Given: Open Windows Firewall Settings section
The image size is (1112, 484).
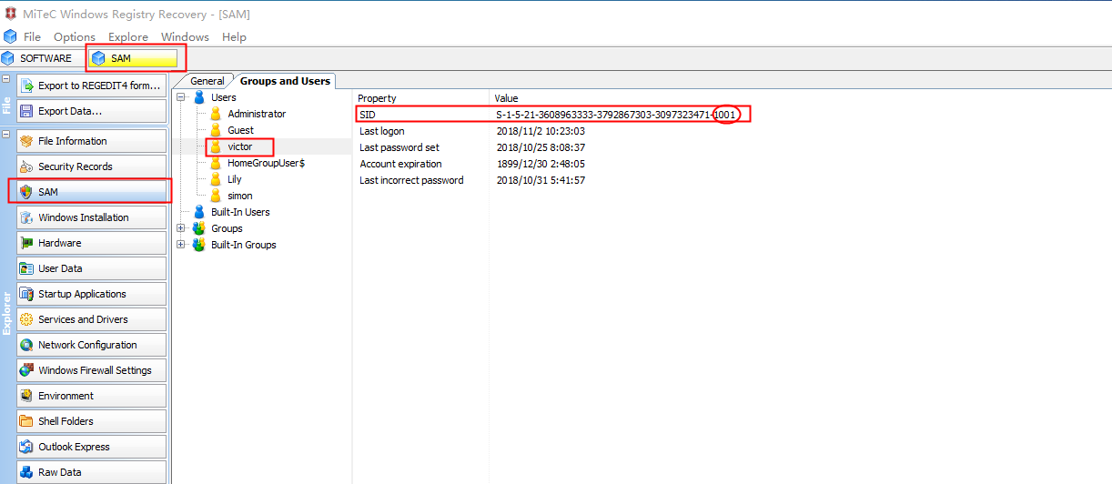Looking at the screenshot, I should 91,370.
